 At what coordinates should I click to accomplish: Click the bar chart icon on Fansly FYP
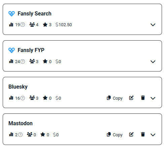(x=11, y=61)
